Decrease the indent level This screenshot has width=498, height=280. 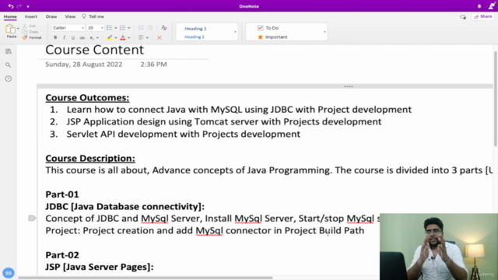141,28
